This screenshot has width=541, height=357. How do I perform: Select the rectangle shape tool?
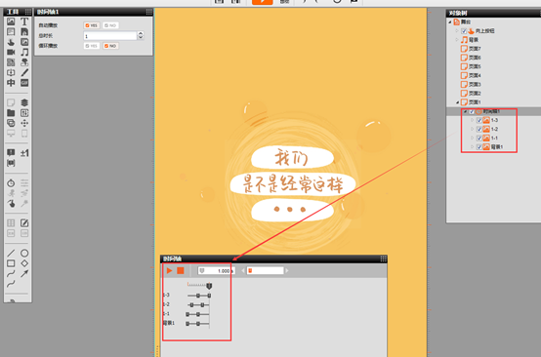[x=11, y=263]
